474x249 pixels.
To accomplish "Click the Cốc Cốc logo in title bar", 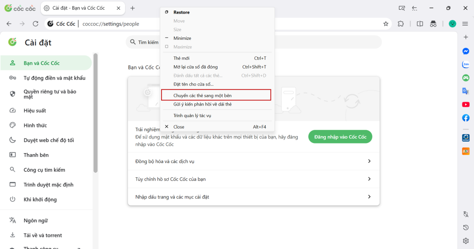I will point(20,8).
